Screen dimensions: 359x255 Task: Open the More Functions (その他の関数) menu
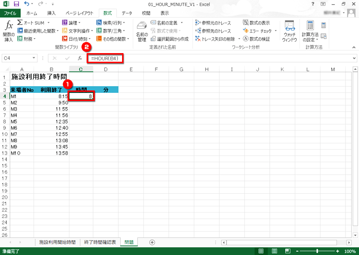click(x=112, y=39)
